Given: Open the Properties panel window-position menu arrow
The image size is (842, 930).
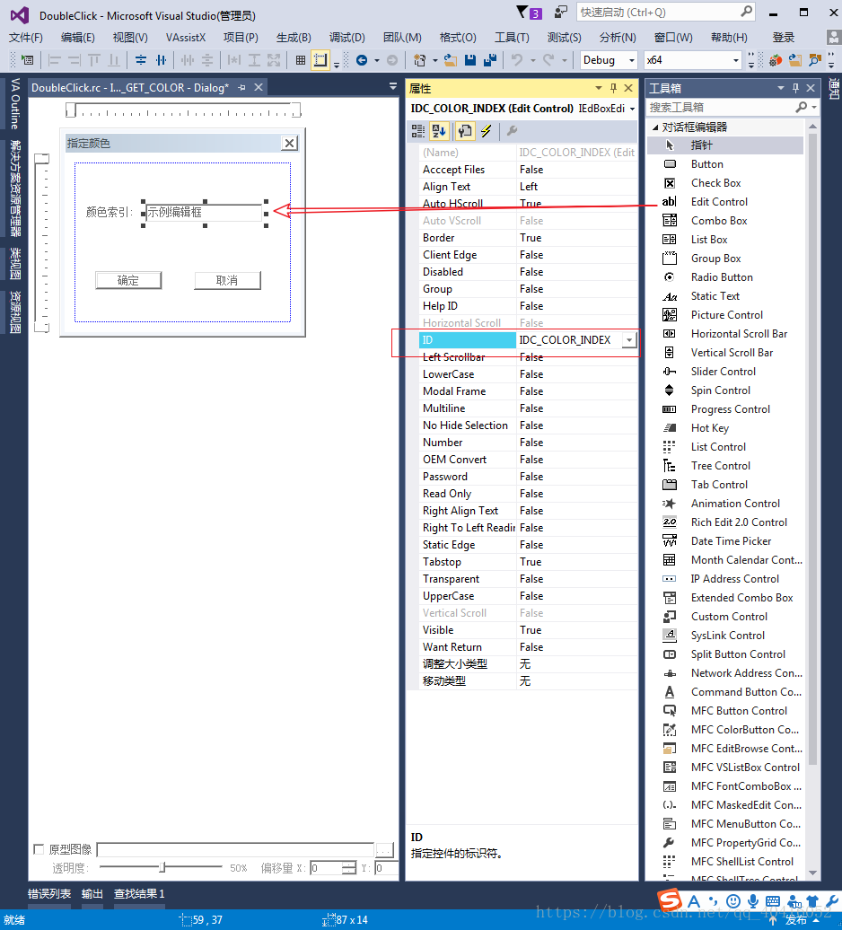Looking at the screenshot, I should (x=599, y=88).
